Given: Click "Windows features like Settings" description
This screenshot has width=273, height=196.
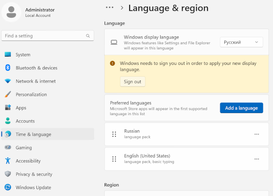Looking at the screenshot, I should pyautogui.click(x=167, y=45).
